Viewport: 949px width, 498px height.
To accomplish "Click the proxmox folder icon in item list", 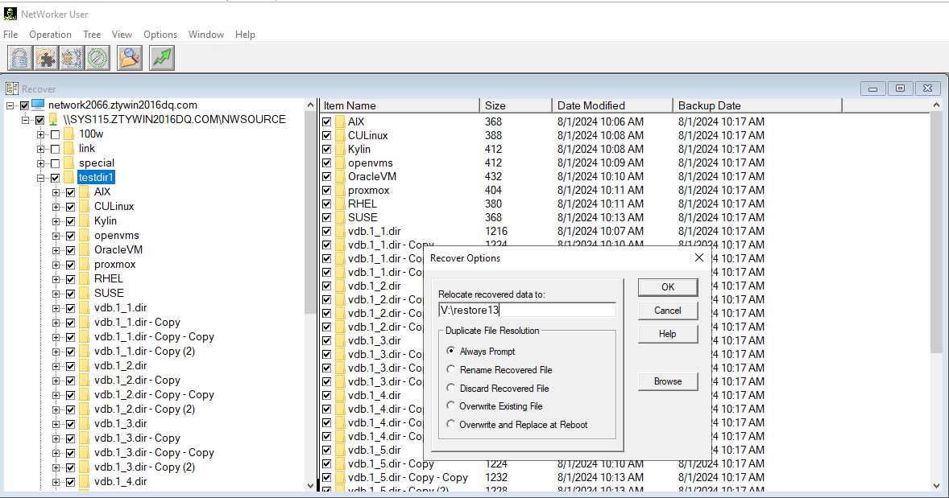I will pyautogui.click(x=339, y=191).
